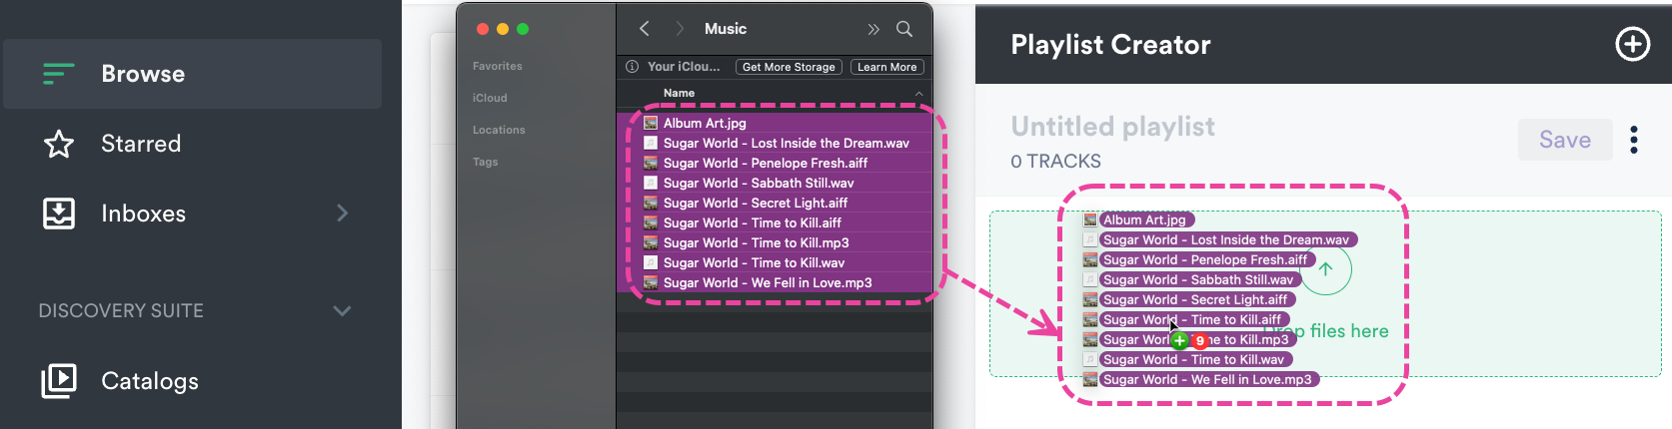Screen dimensions: 1672x429
Task: Click the Finder window's red close button
Action: click(483, 29)
